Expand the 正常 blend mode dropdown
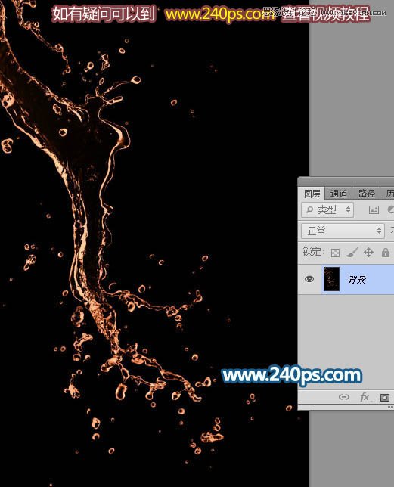 pyautogui.click(x=343, y=231)
